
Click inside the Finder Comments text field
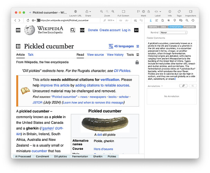(171, 61)
